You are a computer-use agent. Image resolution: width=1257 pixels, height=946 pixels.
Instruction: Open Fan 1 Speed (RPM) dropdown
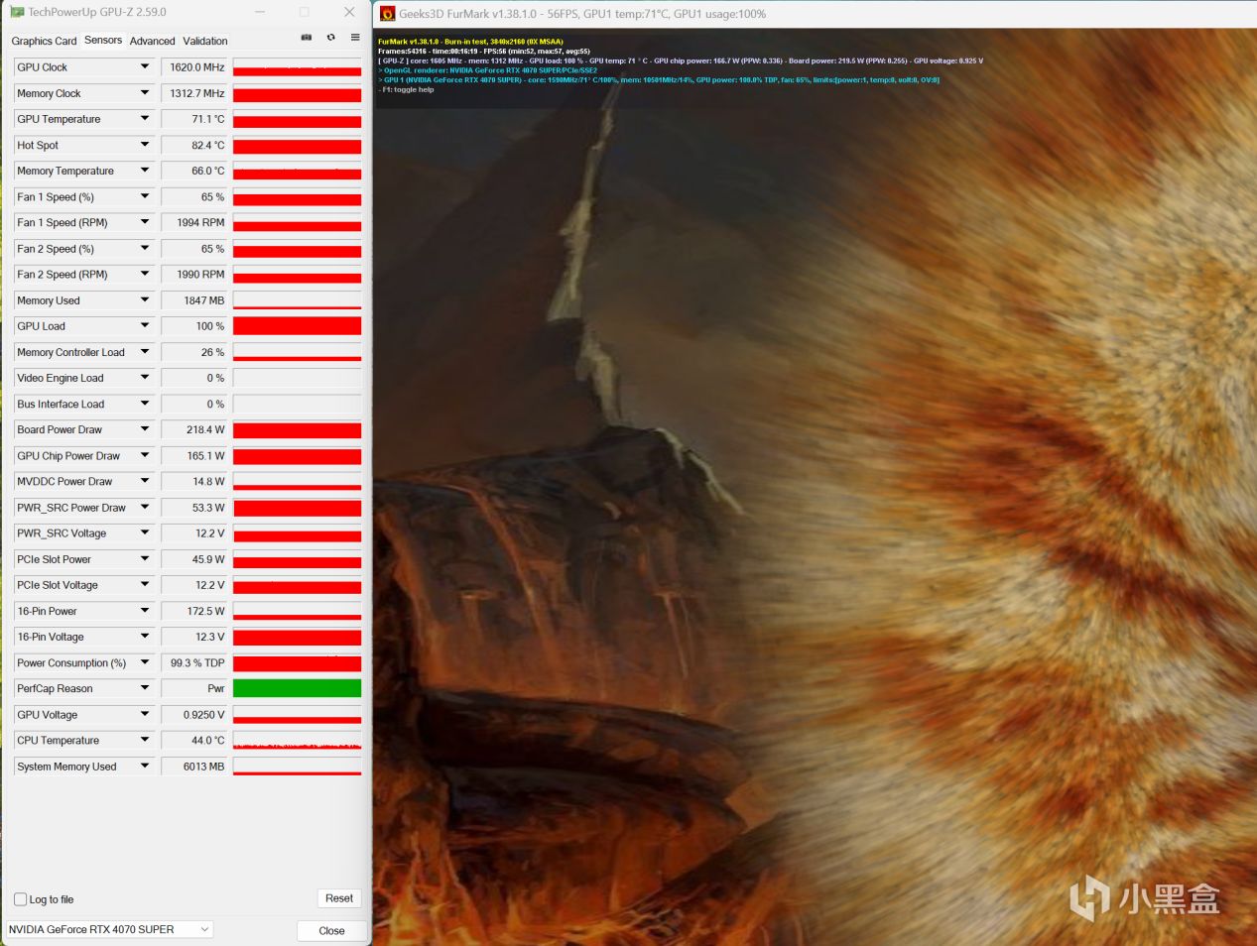[145, 222]
